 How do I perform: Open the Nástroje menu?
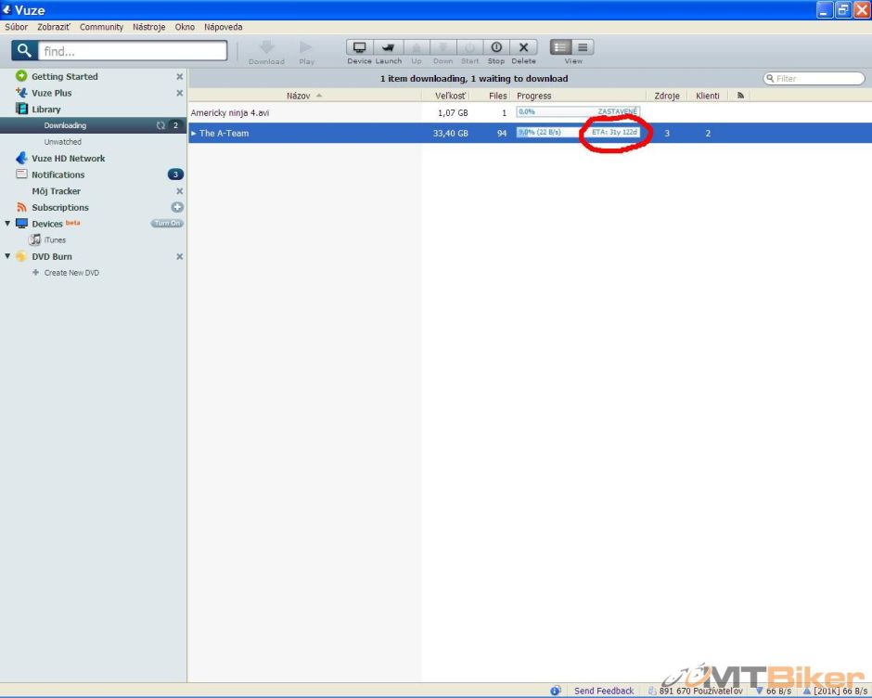(x=148, y=27)
